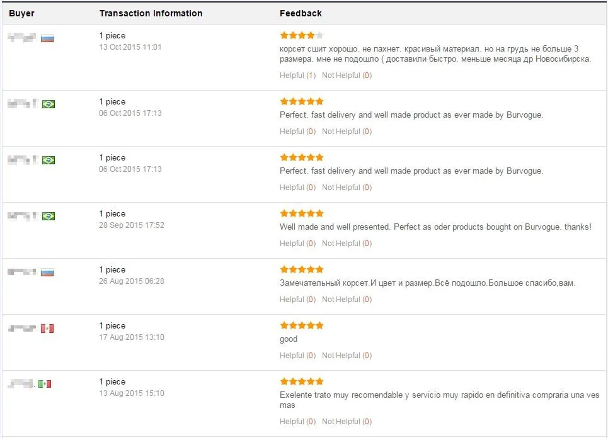
Task: Click the five-star rating on the 'good' review
Action: [302, 325]
